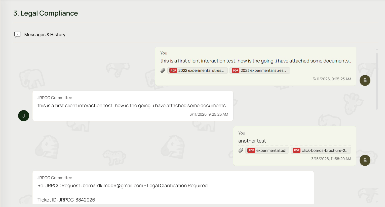Screen dimensions: 385x207
Task: Click the PDF icon on experimental.pdf attachment
Action: tap(251, 150)
